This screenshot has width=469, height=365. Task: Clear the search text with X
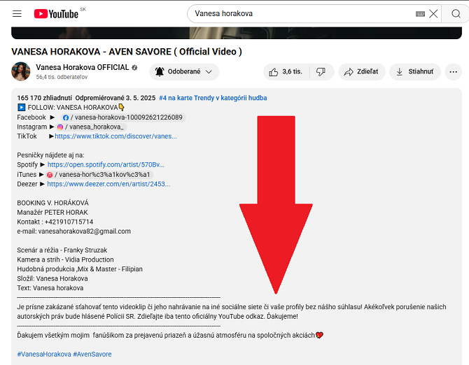(433, 14)
